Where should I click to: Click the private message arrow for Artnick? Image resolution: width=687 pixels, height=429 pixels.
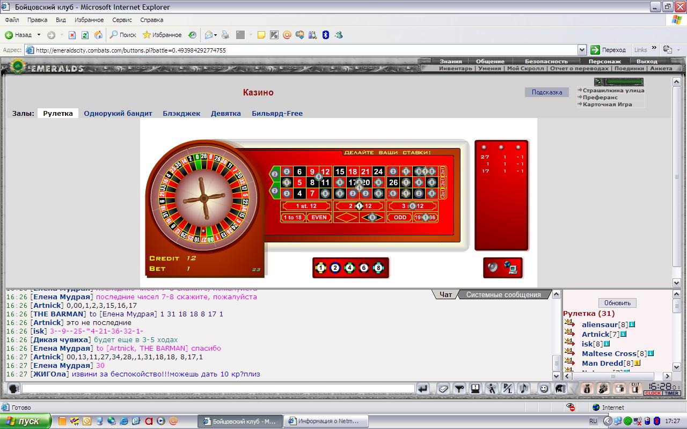tap(569, 334)
